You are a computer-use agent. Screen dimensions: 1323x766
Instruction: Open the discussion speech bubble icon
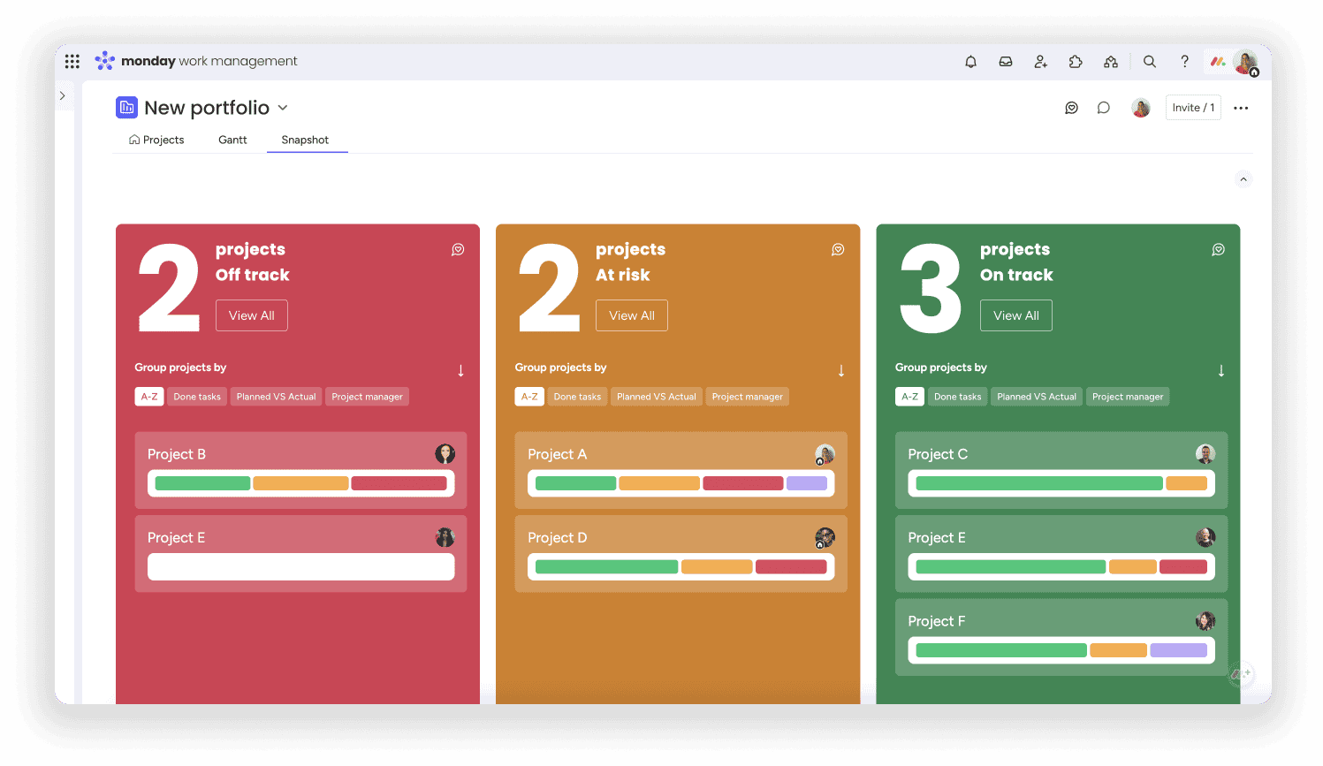(1103, 108)
